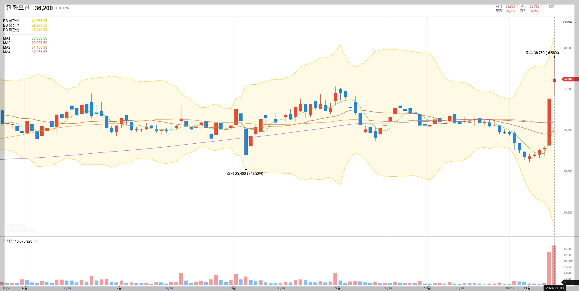The image size is (579, 291).
Task: Click the 09/14 date axis label
Action: pos(388,288)
